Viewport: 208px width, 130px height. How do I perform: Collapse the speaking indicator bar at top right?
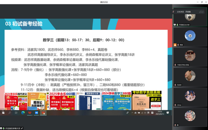point(201,12)
